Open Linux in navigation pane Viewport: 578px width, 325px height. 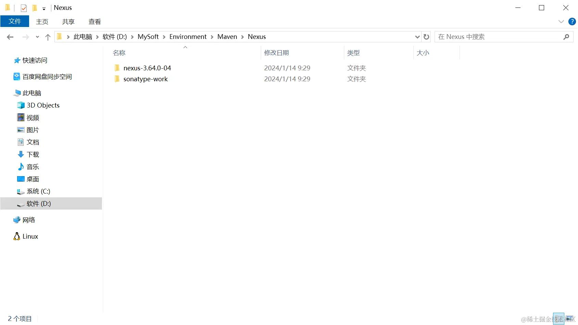(30, 236)
